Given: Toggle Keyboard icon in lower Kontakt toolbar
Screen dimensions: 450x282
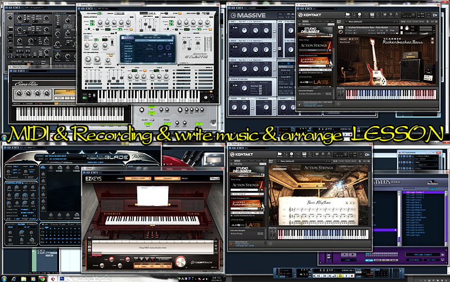Looking at the screenshot, I should point(304,154).
